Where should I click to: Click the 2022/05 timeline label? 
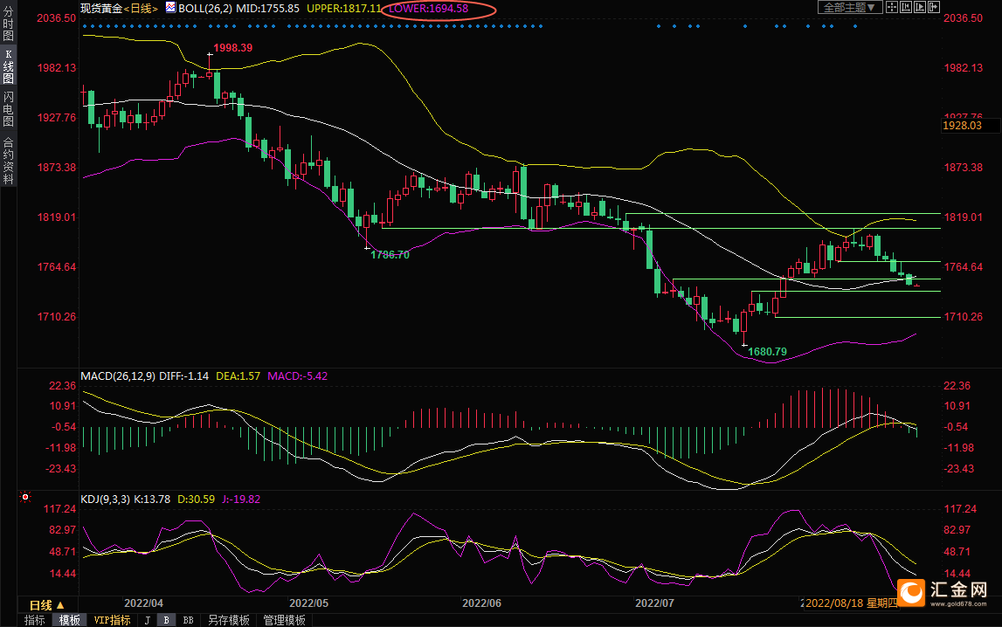pyautogui.click(x=309, y=603)
